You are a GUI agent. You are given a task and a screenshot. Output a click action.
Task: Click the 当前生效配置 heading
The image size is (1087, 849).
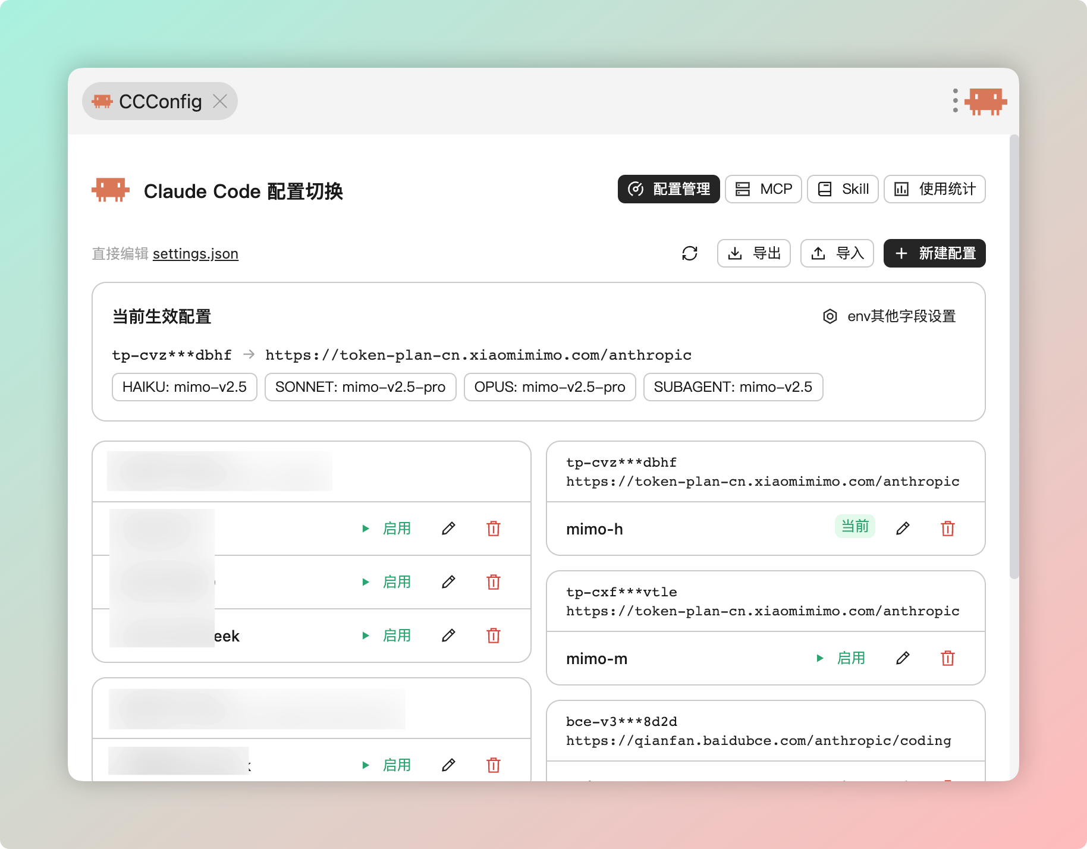(x=162, y=316)
